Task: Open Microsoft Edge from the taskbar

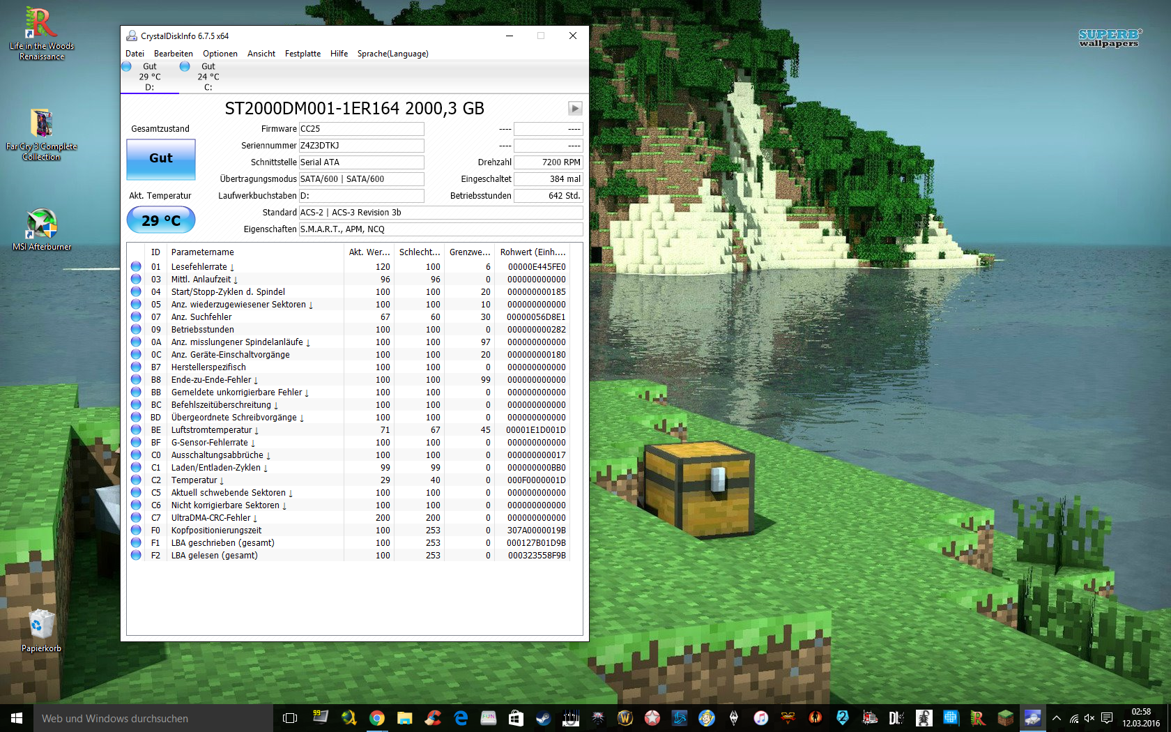Action: [x=461, y=718]
